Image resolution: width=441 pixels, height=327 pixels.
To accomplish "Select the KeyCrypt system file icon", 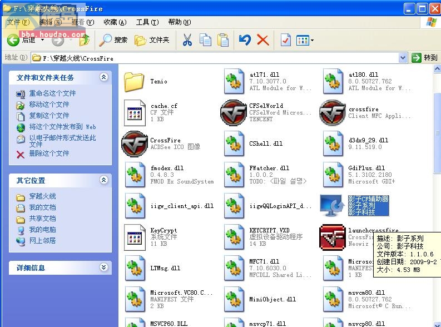I will pos(135,237).
